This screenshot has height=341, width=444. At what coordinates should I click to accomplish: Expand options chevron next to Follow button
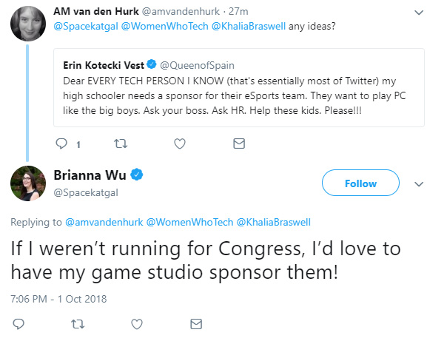(419, 184)
